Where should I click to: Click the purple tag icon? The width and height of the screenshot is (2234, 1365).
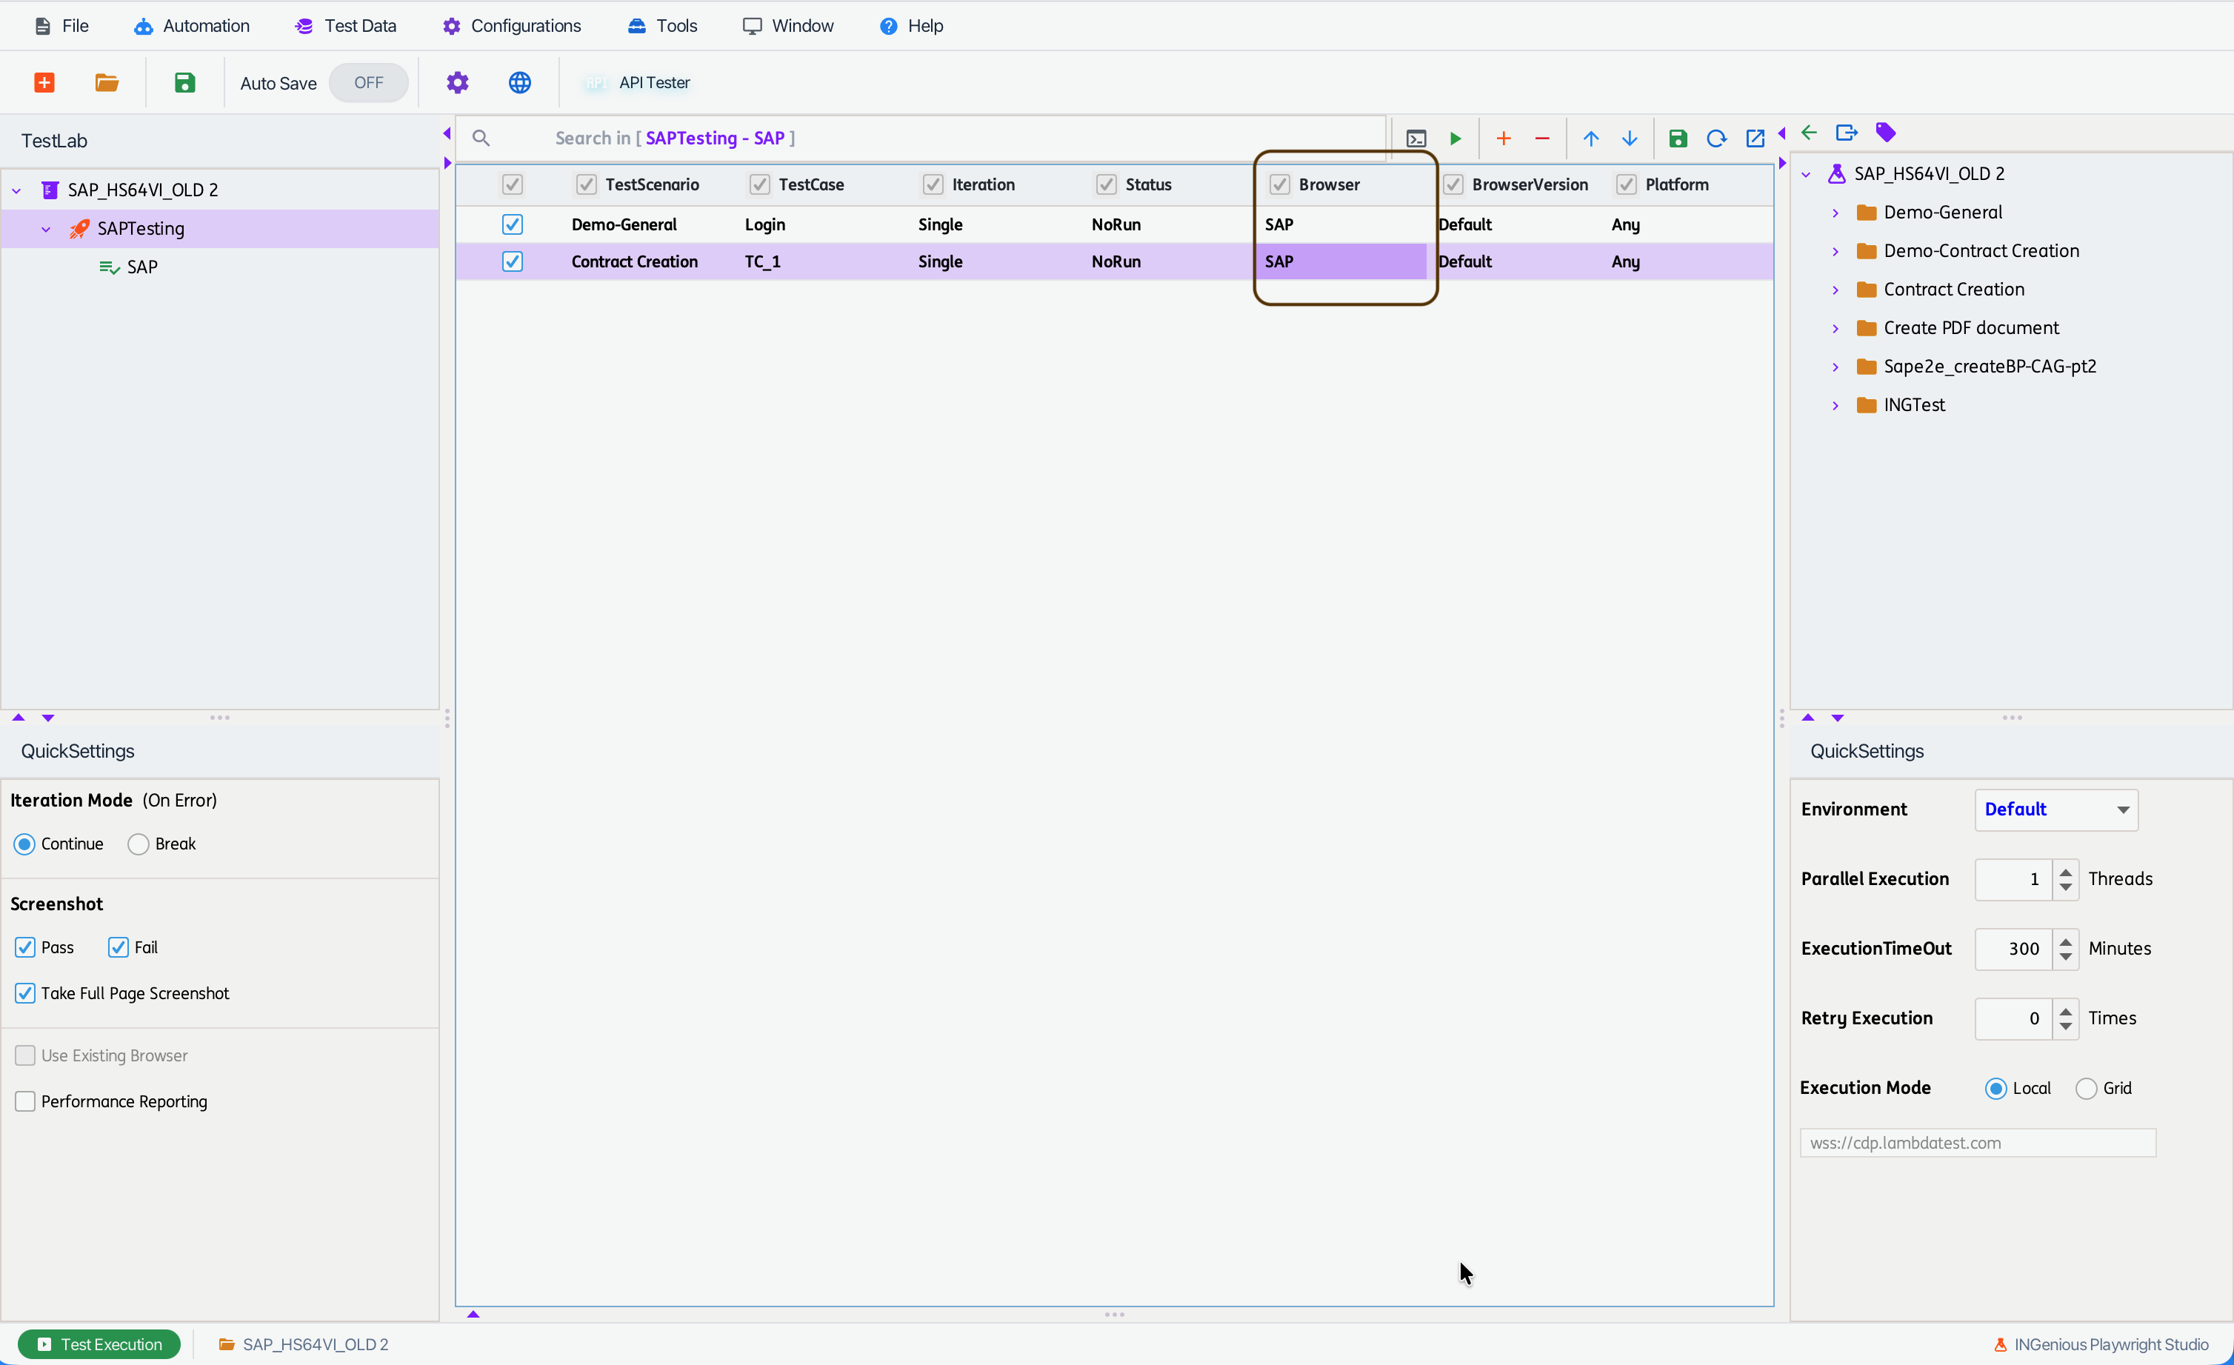coord(1886,133)
